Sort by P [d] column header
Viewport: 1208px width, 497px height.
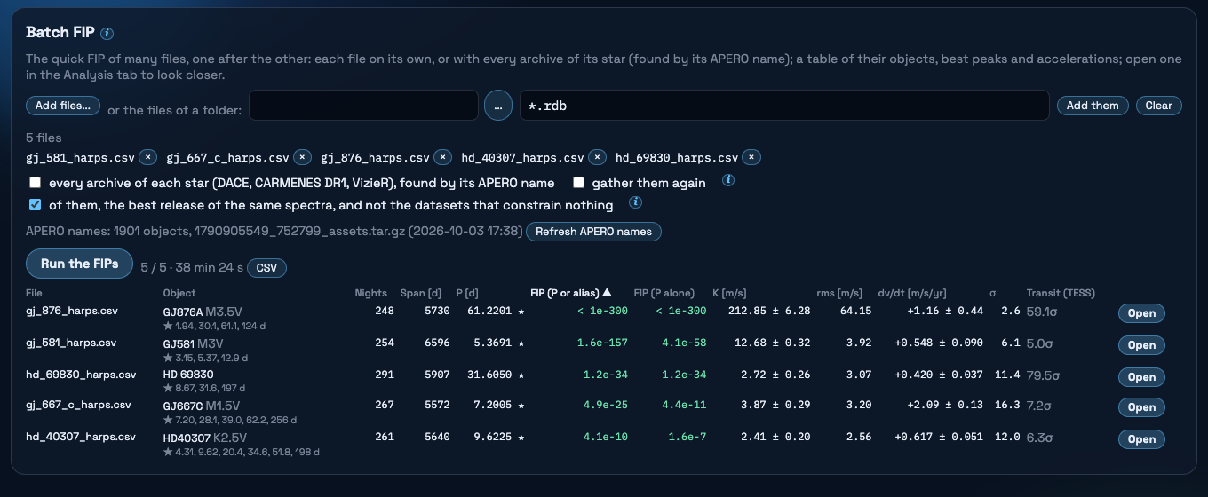click(x=468, y=293)
